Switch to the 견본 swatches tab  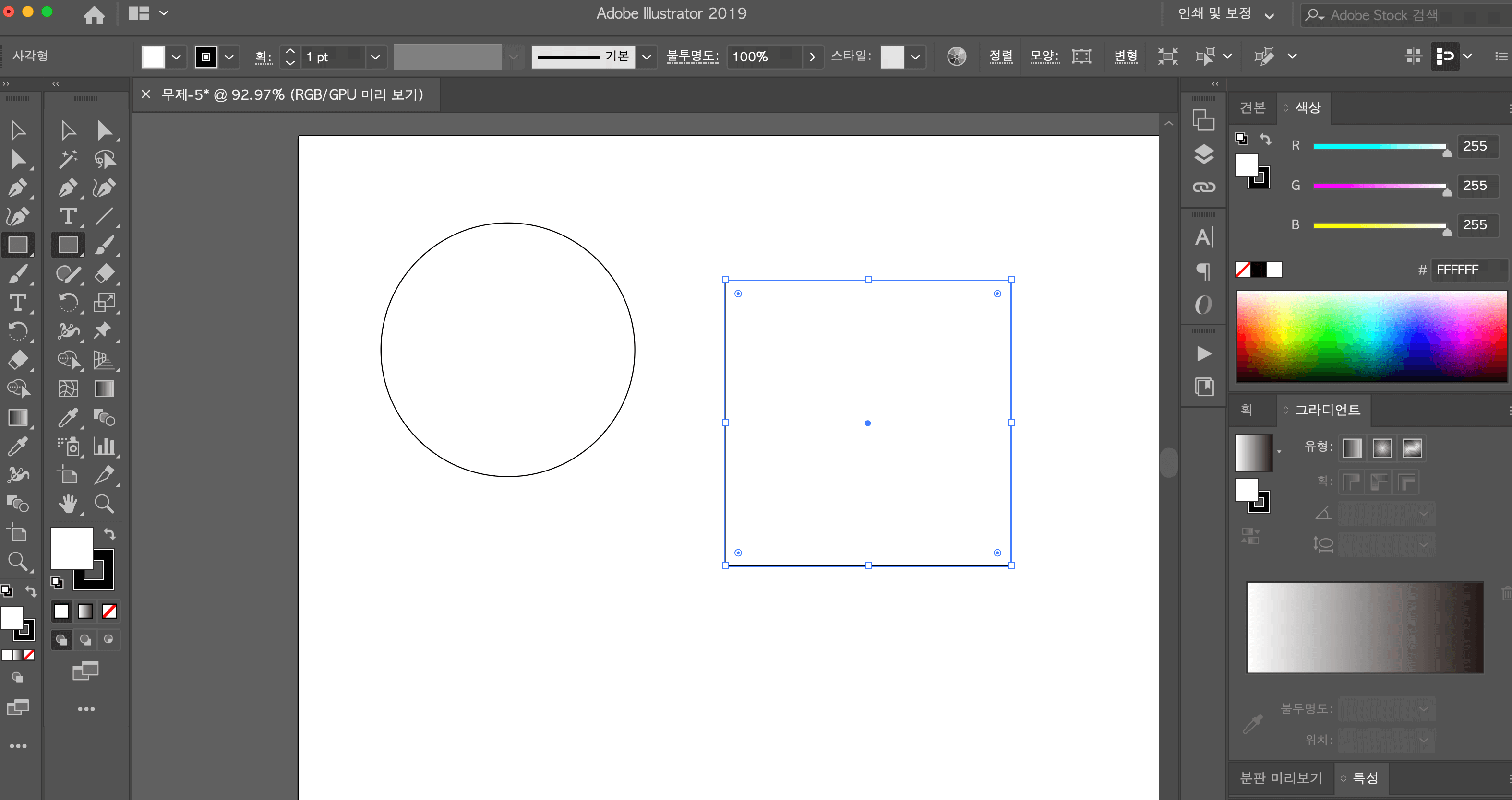1253,107
